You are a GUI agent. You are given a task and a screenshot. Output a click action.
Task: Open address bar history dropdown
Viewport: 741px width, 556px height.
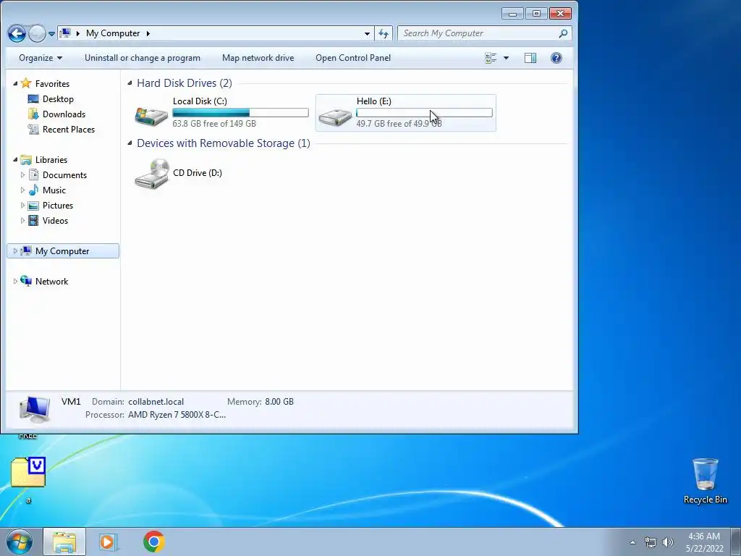[367, 33]
